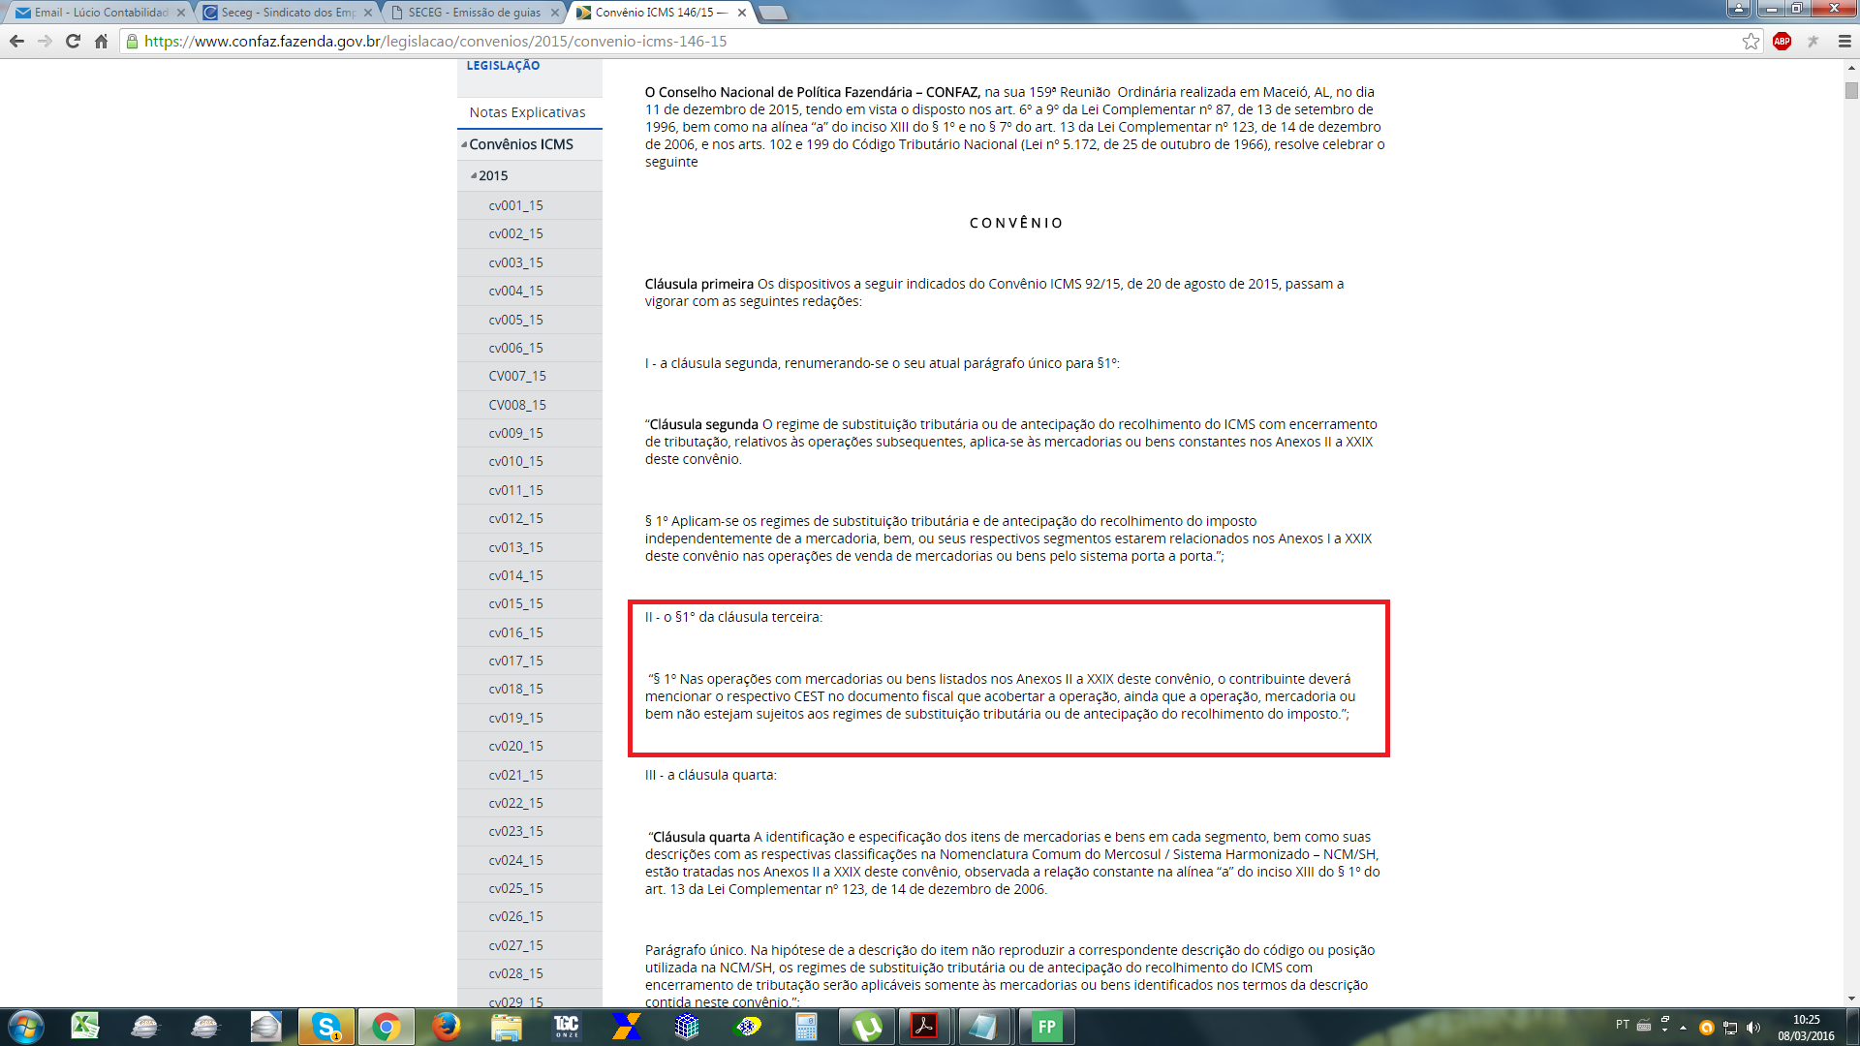Open the Chrome hamburger menu
1860x1046 pixels.
click(x=1844, y=41)
